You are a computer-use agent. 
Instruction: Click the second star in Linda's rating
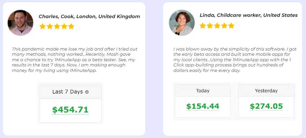[210, 26]
